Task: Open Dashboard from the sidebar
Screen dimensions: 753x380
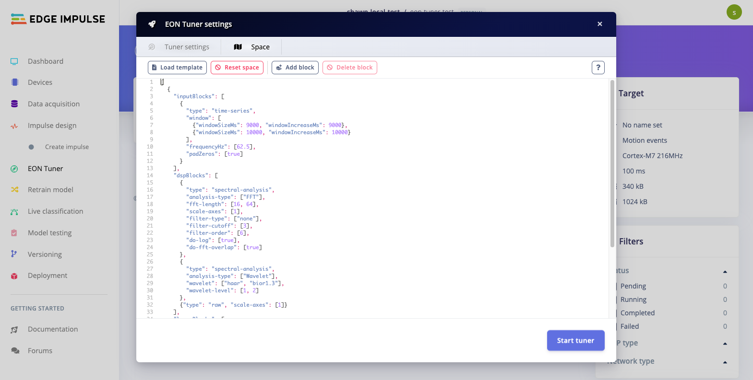Action: (46, 61)
